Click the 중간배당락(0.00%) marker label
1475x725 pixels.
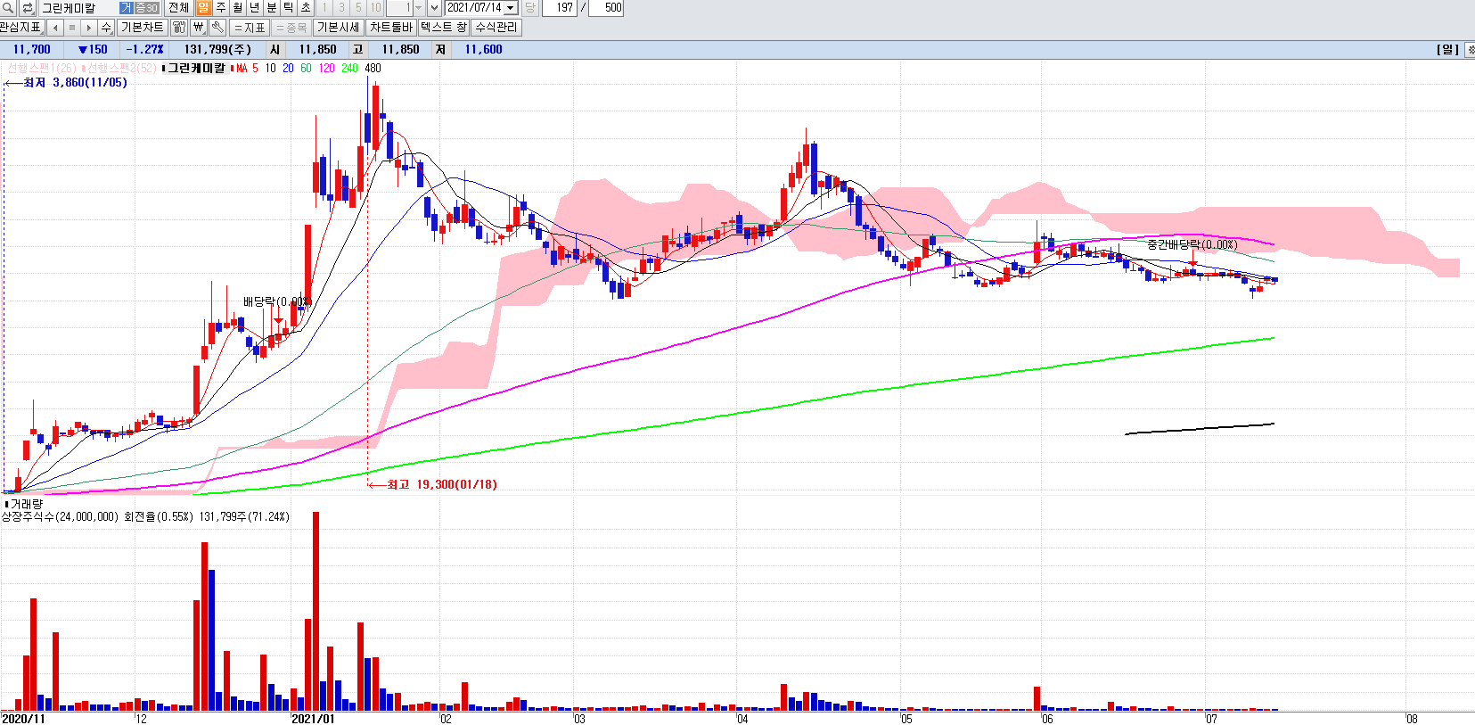(x=1192, y=244)
